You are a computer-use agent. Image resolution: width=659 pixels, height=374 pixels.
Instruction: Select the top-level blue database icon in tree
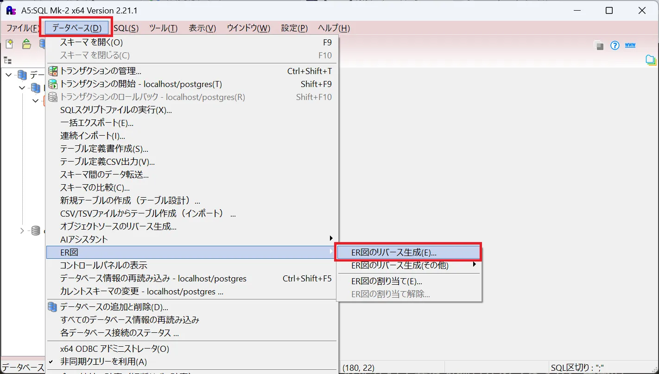pos(22,75)
